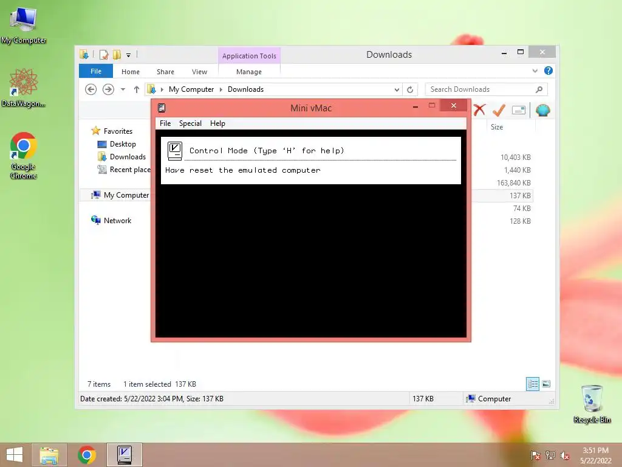Click the Application Tools contextual tab header

249,56
